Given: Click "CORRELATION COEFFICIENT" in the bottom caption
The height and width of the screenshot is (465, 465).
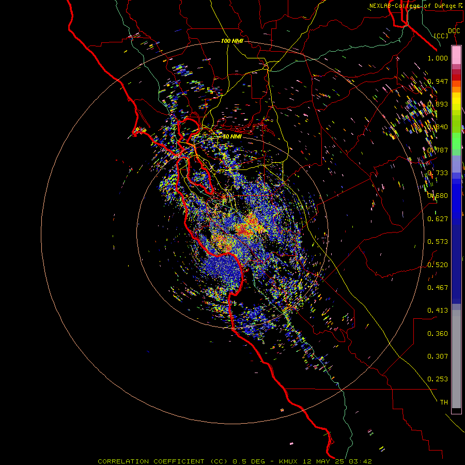Looking at the screenshot, I should tap(151, 461).
